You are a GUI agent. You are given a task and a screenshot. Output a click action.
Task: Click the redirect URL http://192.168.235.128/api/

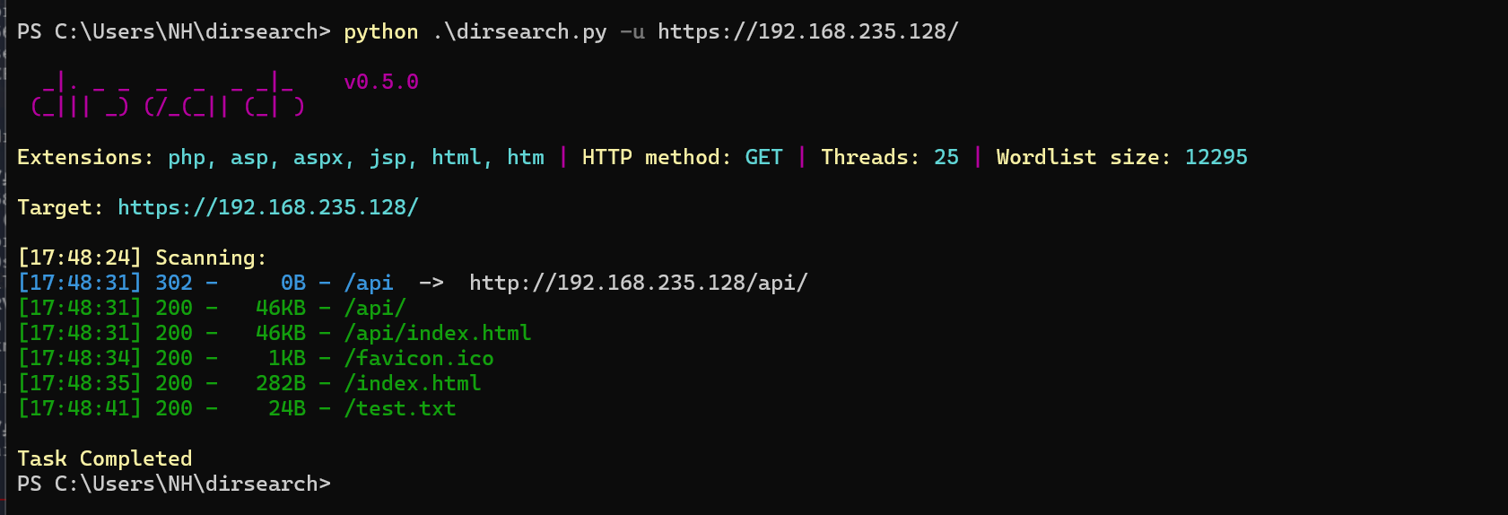(638, 283)
